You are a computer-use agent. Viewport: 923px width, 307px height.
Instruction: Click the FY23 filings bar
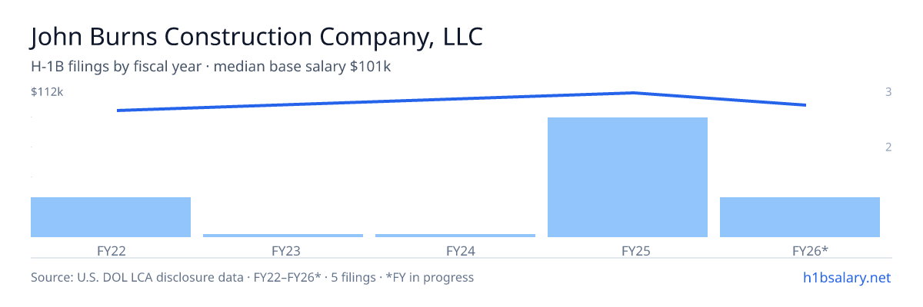(x=283, y=236)
